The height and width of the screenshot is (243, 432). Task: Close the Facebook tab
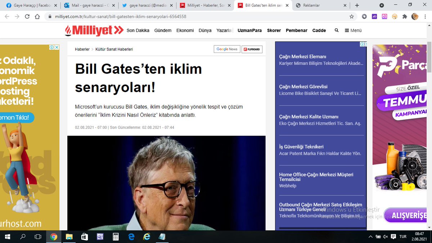[x=55, y=5]
